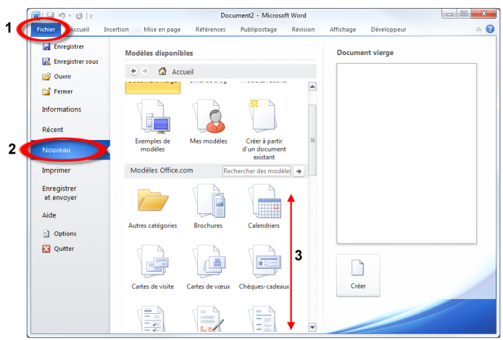Open the Calendriers template category
This screenshot has width=503, height=340.
264,207
